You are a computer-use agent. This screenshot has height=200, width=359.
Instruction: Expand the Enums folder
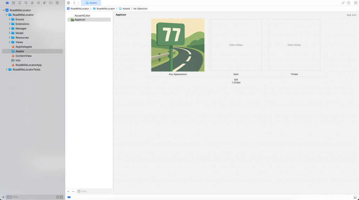pyautogui.click(x=9, y=19)
